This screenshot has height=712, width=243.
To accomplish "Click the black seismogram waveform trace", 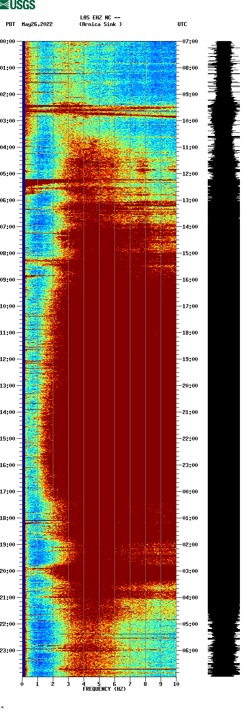I will (x=224, y=359).
